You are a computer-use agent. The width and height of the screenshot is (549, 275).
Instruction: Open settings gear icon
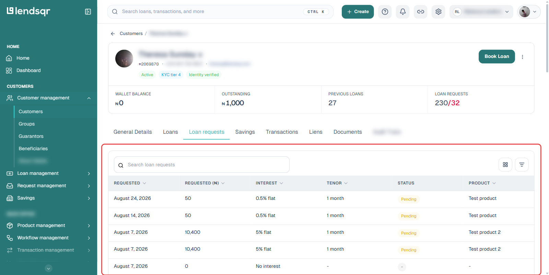tap(439, 12)
